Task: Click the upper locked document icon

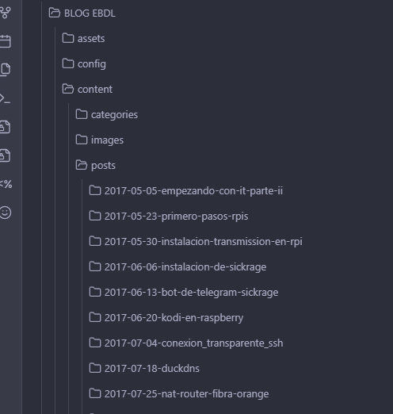Action: coord(5,127)
